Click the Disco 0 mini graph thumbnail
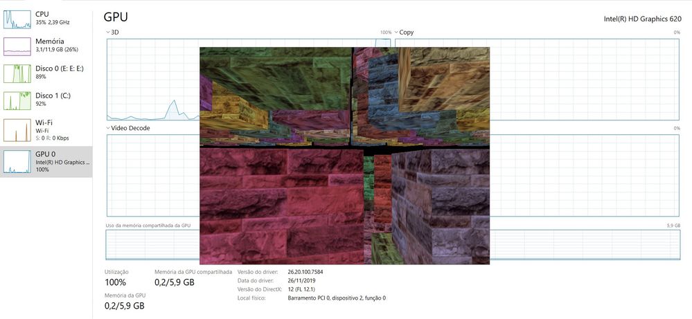Viewport: 692px width, 319px height. [x=17, y=73]
